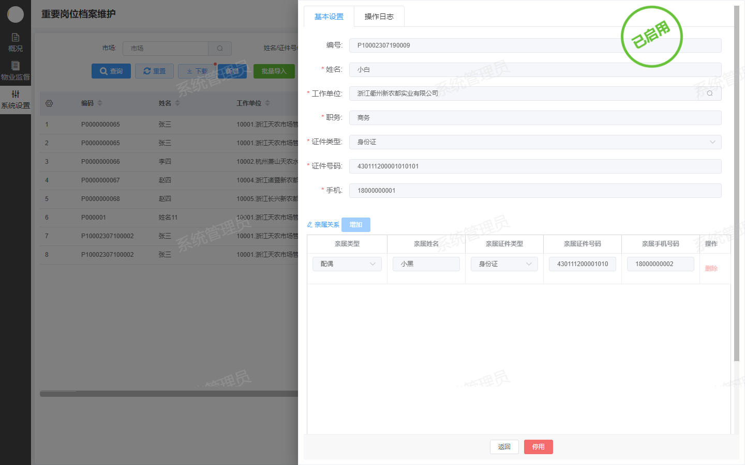
Task: Expand the 证件类型 dropdown
Action: 535,142
